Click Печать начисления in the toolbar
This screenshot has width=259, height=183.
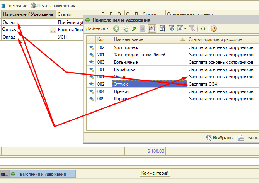tap(53, 6)
